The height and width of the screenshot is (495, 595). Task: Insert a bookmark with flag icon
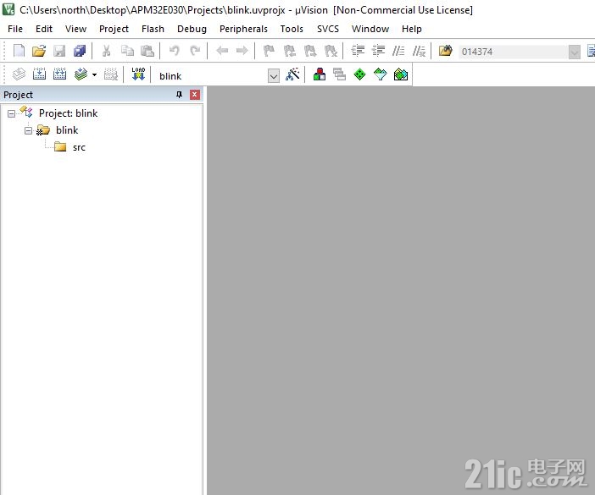(x=269, y=51)
